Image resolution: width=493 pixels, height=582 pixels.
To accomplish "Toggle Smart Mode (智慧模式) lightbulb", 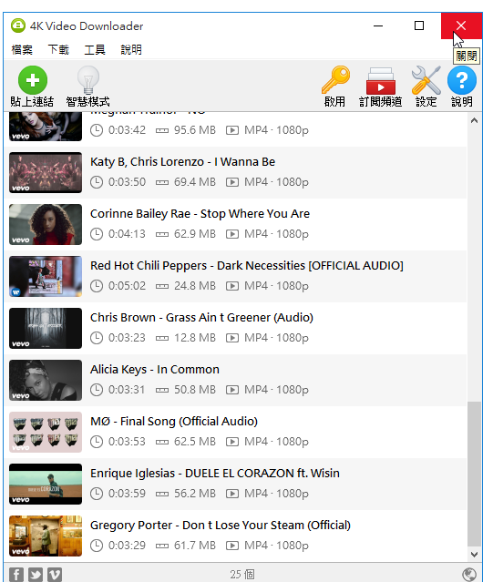I will [x=88, y=87].
